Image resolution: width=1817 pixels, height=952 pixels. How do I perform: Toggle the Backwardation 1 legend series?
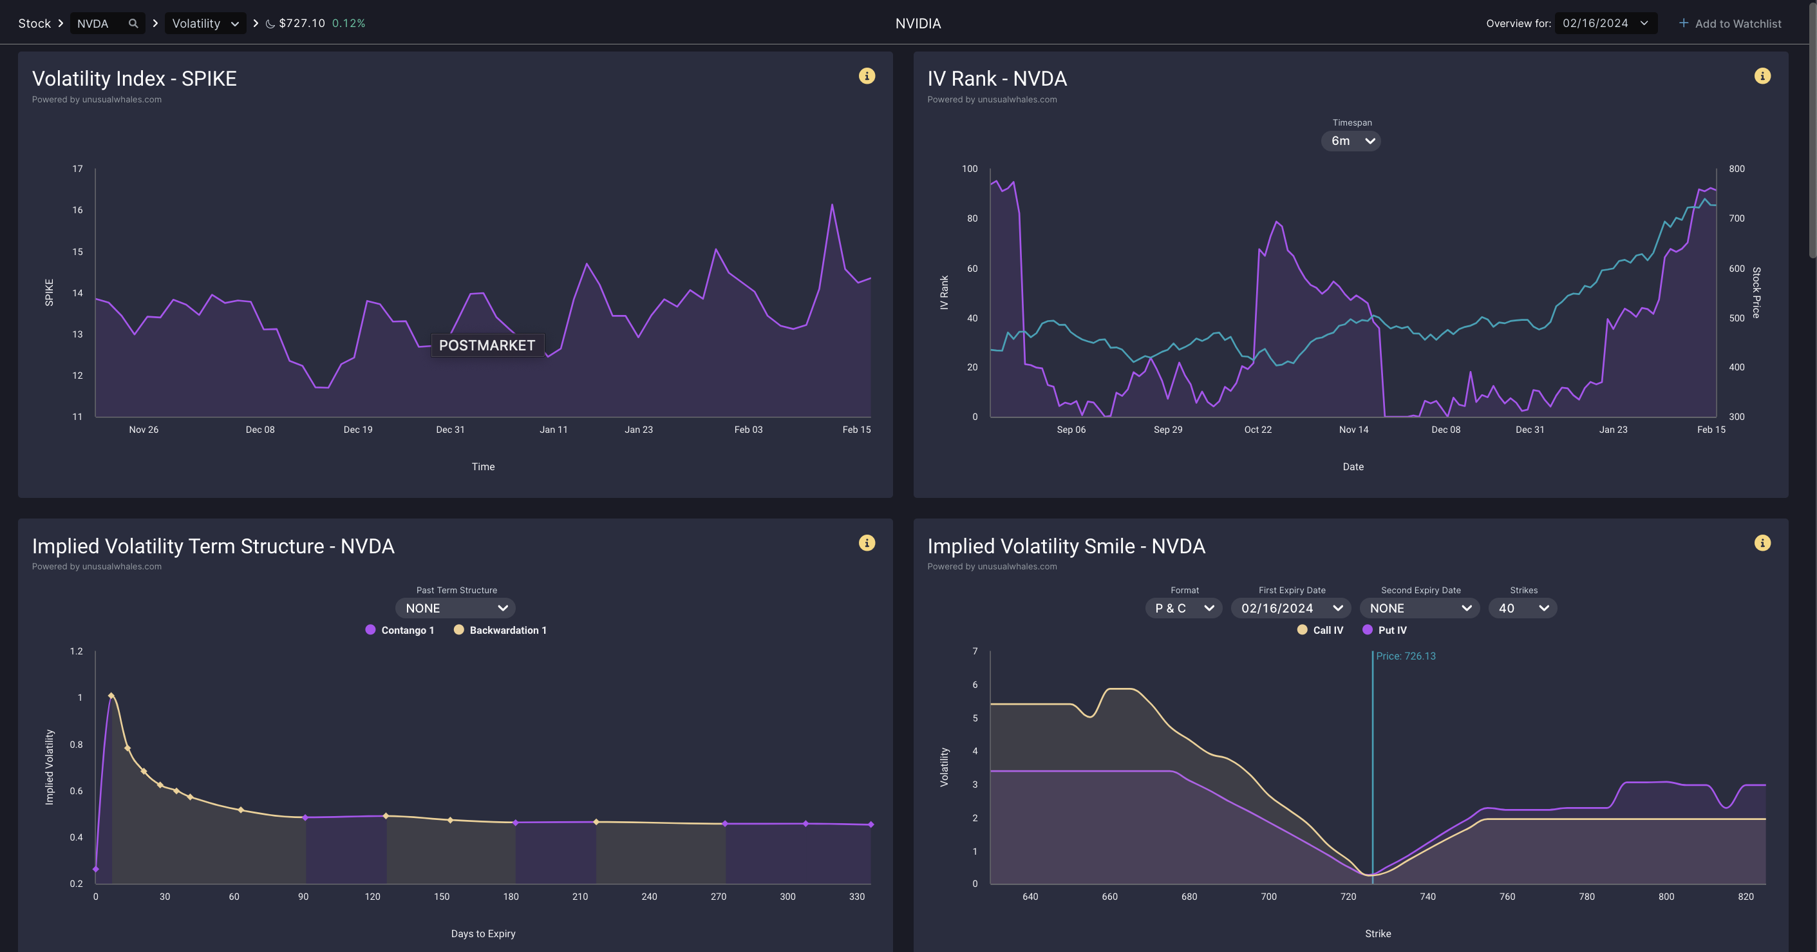[x=500, y=630]
